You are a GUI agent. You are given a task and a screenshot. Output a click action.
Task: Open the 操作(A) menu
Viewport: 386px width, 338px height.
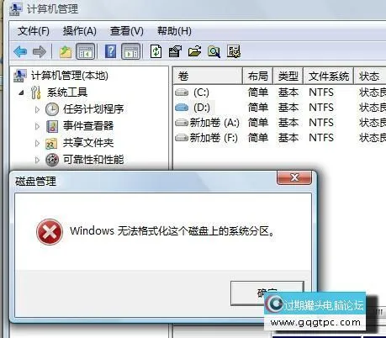tap(80, 31)
